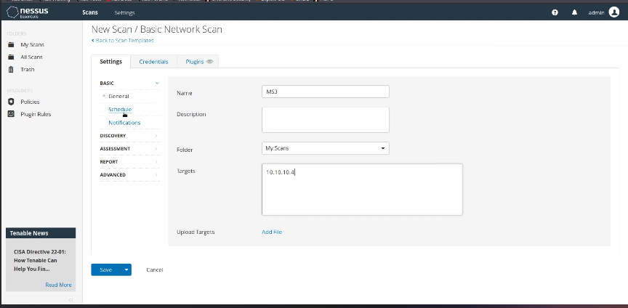Viewport: 628px width, 308px height.
Task: Open Settings in the top navigation
Action: point(124,12)
